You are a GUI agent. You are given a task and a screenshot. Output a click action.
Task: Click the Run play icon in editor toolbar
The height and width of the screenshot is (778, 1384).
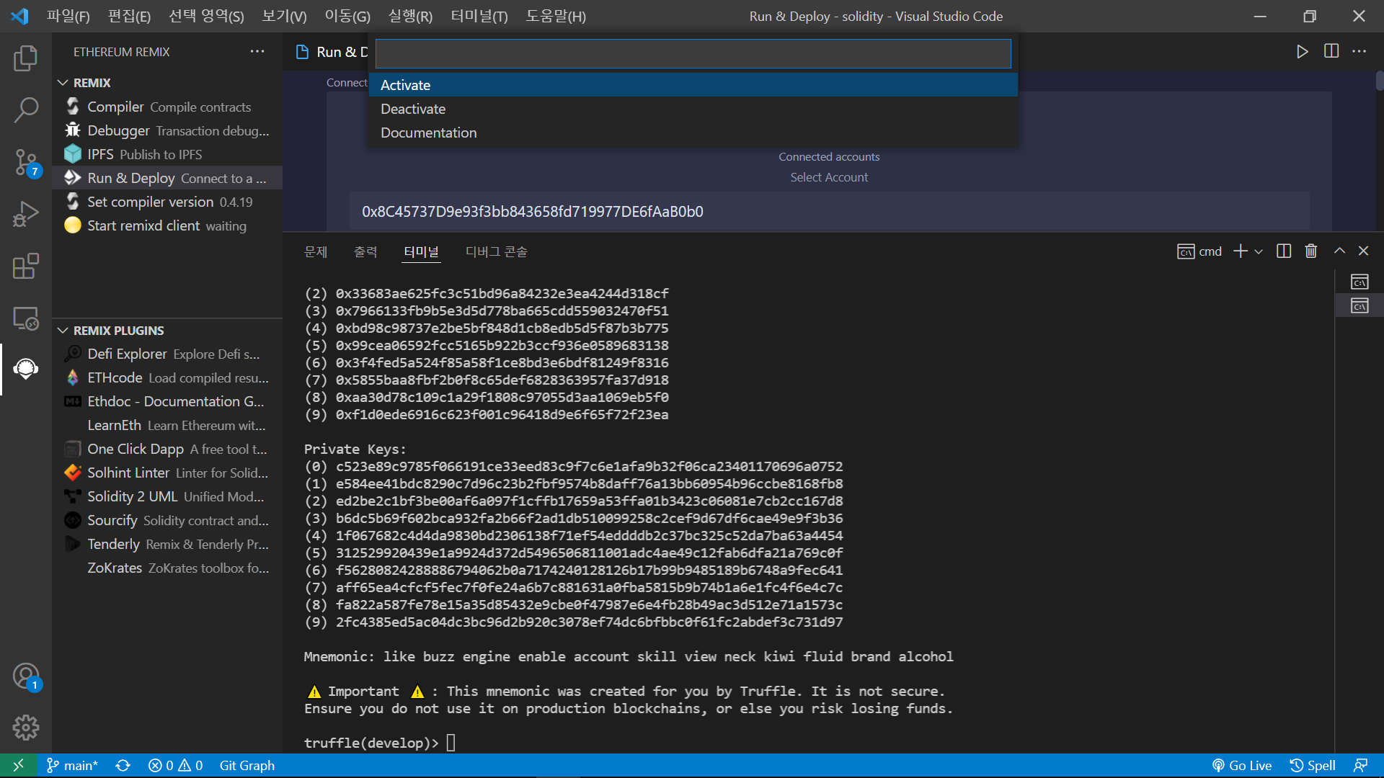pos(1302,51)
